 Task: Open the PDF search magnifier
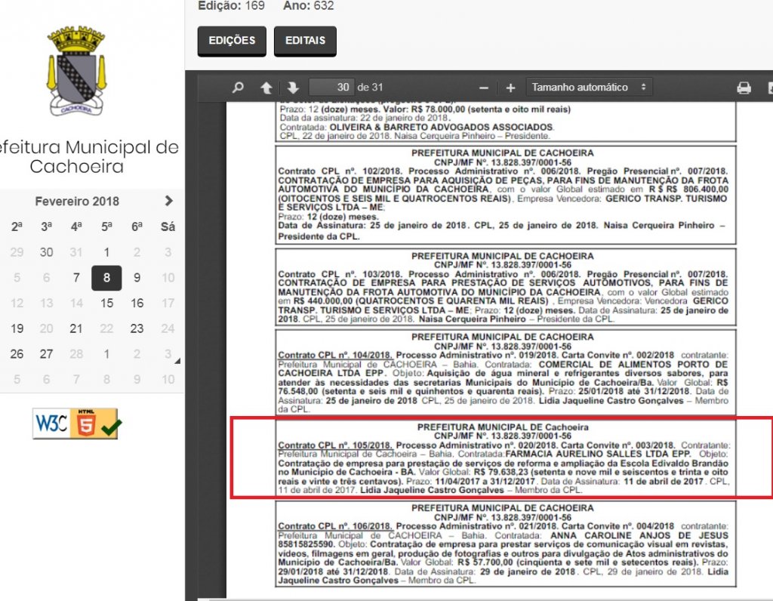[238, 88]
